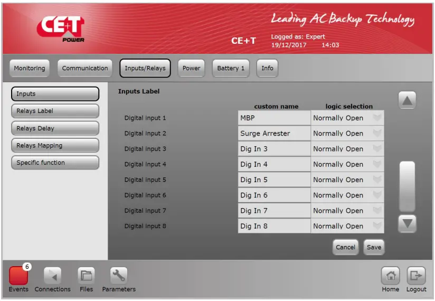Click the Inputs Label heading

coord(139,91)
